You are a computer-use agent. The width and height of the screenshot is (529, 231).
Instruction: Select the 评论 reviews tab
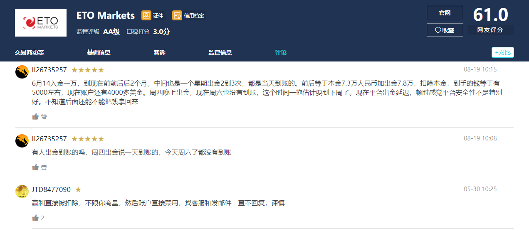click(x=281, y=52)
